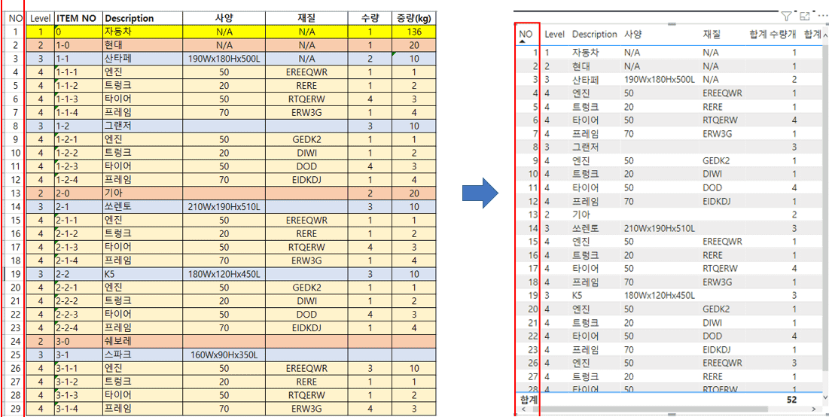This screenshot has height=417, width=832.
Task: Select ITEM NO cell 3-1-4 in Excel
Action: point(78,409)
